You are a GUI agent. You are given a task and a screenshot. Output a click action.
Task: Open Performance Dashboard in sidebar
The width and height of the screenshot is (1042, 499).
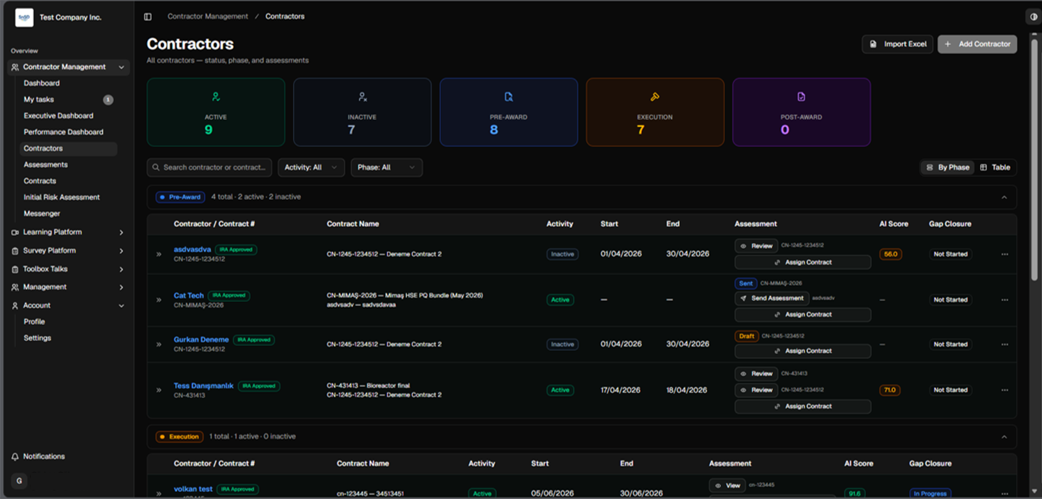[63, 132]
